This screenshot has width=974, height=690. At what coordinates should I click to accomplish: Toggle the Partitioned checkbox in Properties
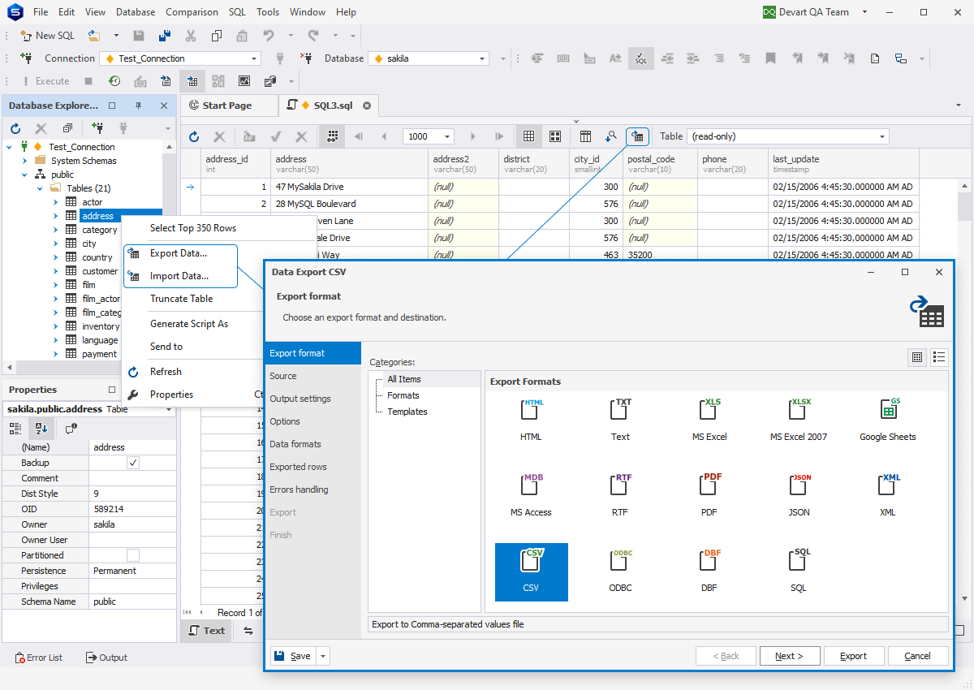point(133,555)
